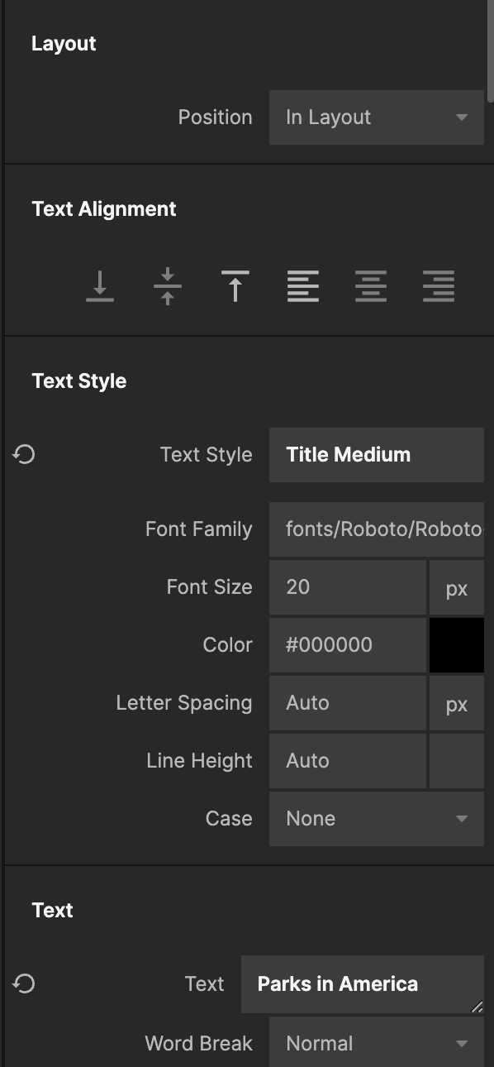
Task: Edit the Font Size field
Action: pos(348,586)
